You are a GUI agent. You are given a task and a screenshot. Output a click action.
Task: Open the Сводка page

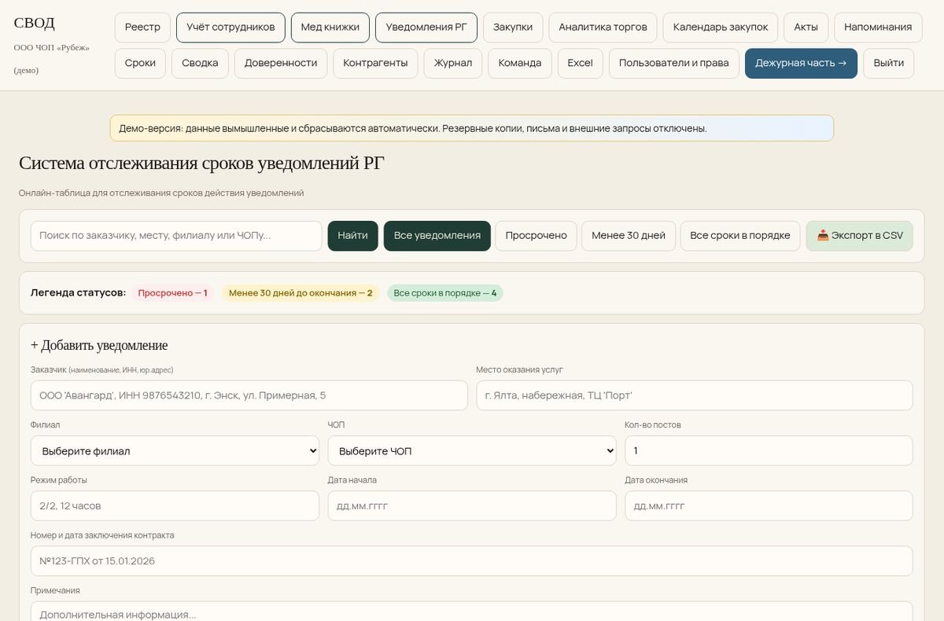(x=200, y=63)
